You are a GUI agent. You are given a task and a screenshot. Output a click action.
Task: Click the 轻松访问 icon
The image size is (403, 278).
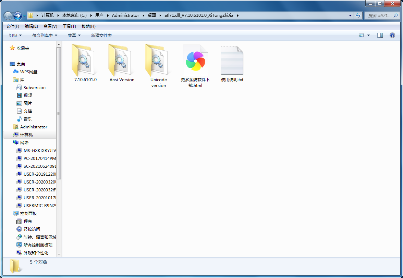[19, 229]
